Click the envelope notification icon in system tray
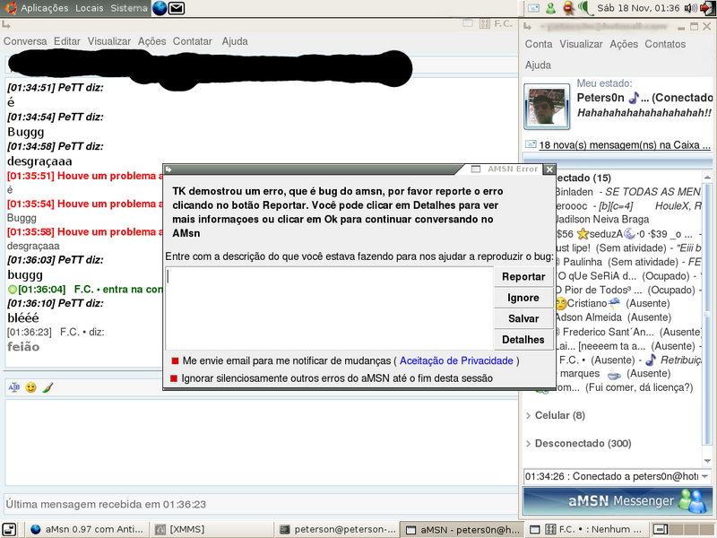This screenshot has width=717, height=538. [533, 8]
